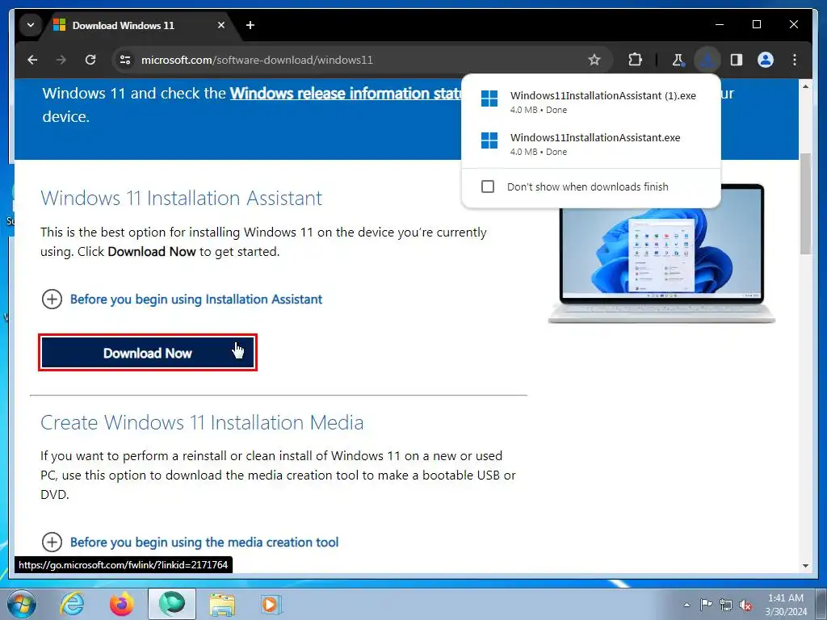Open Windows11InstallationAssistant.exe download entry
Viewport: 827px width, 620px height.
click(x=590, y=144)
